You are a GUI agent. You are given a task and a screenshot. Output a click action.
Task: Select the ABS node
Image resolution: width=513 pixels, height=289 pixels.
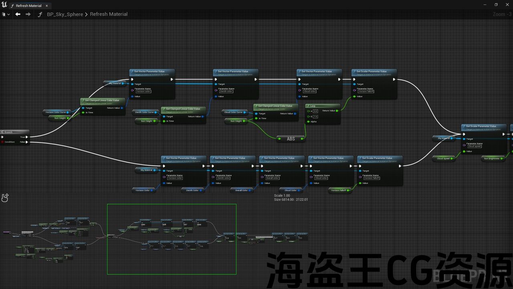291,139
